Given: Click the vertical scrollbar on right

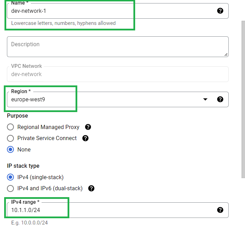Looking at the screenshot, I should pyautogui.click(x=243, y=99).
